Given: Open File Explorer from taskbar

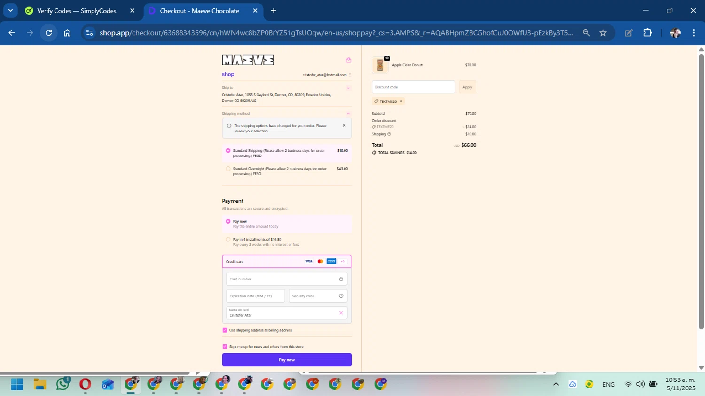Looking at the screenshot, I should coord(40,384).
